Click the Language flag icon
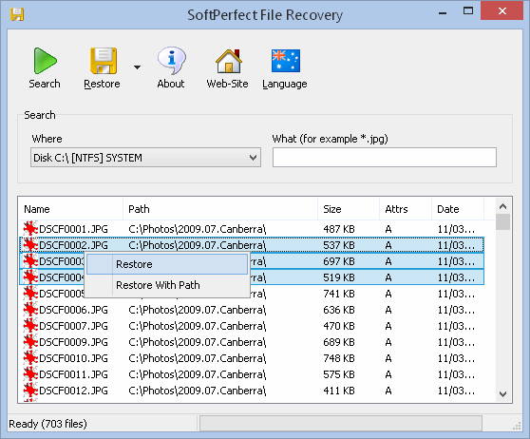This screenshot has width=530, height=439. (x=286, y=61)
